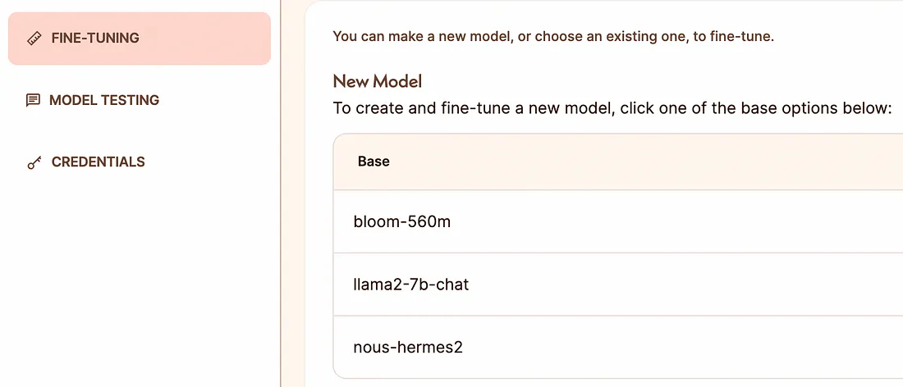Screen dimensions: 903x387
Task: Click the 'To create and fine-tune' instruction line
Action: (x=612, y=108)
